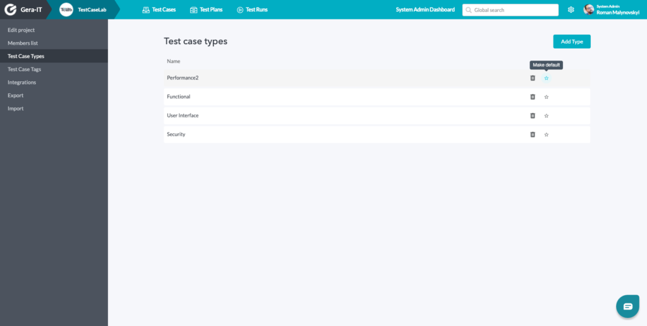
Task: Delete the Functional test case type
Action: (532, 96)
